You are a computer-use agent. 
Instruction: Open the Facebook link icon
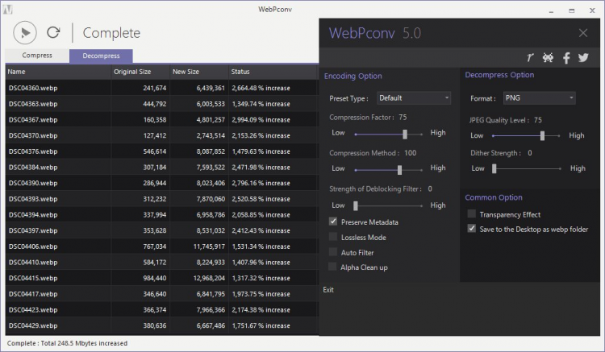pos(566,58)
